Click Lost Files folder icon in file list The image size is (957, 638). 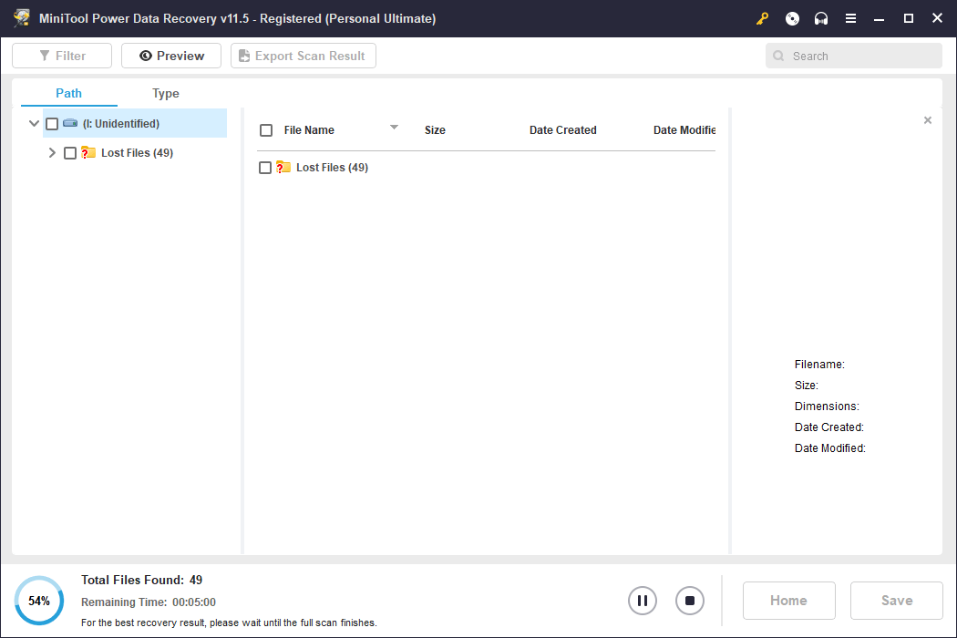(x=283, y=167)
